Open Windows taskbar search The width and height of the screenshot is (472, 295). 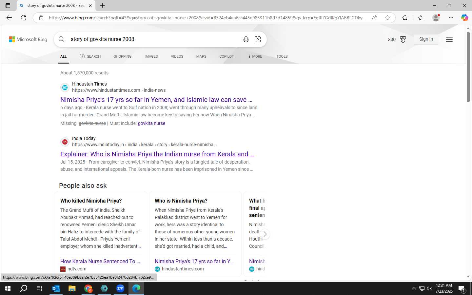pos(24,288)
